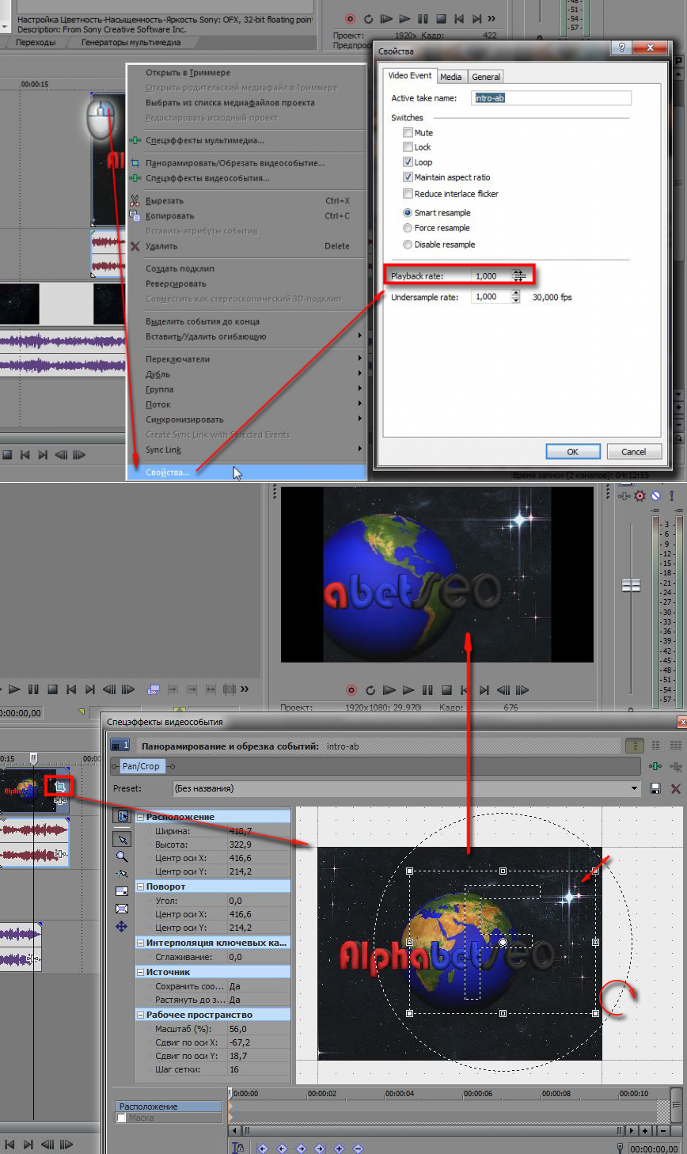Click the Event Pan/Crop icon on the clip
Image resolution: width=687 pixels, height=1154 pixels.
[60, 786]
